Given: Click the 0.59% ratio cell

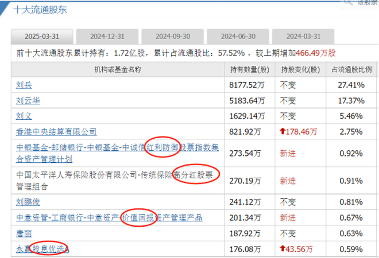Looking at the screenshot, I should pyautogui.click(x=351, y=249).
